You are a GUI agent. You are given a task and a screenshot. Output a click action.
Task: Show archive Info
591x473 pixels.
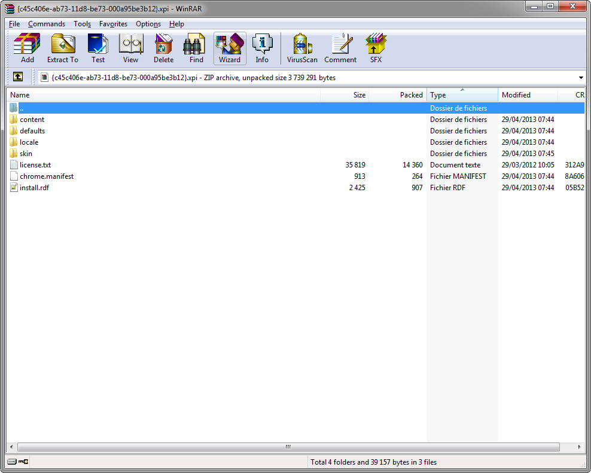(262, 48)
